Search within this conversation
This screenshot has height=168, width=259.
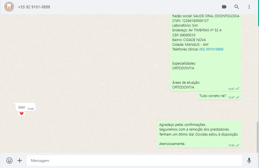237,7
